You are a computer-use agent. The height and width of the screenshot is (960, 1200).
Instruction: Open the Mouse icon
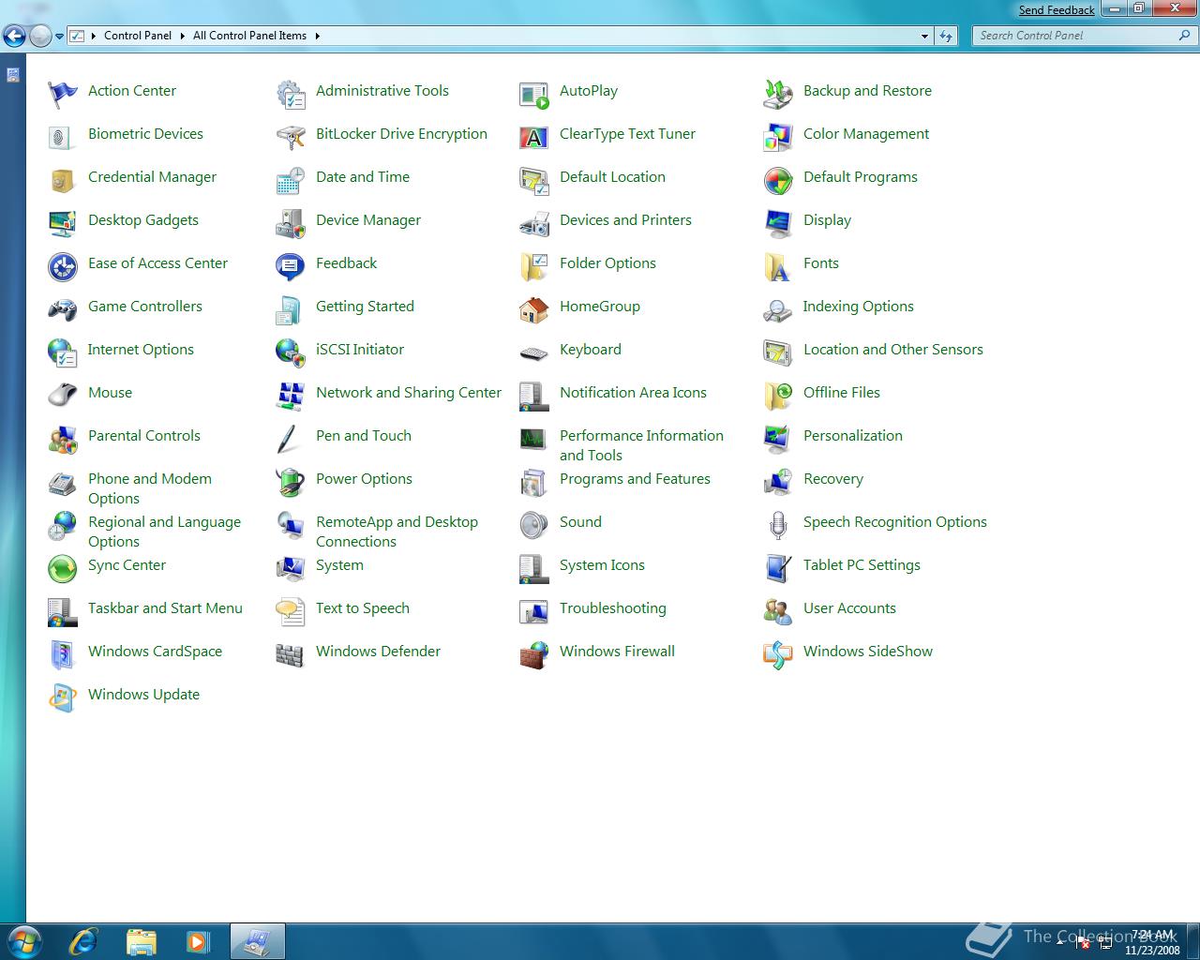[x=63, y=396]
